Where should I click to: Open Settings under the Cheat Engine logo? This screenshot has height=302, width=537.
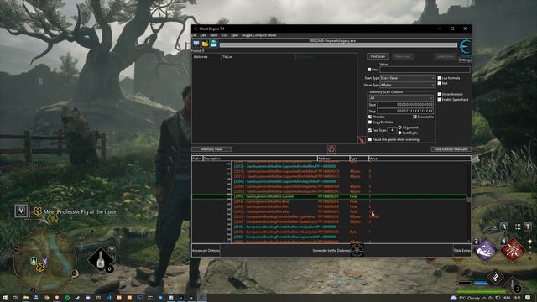pos(465,60)
